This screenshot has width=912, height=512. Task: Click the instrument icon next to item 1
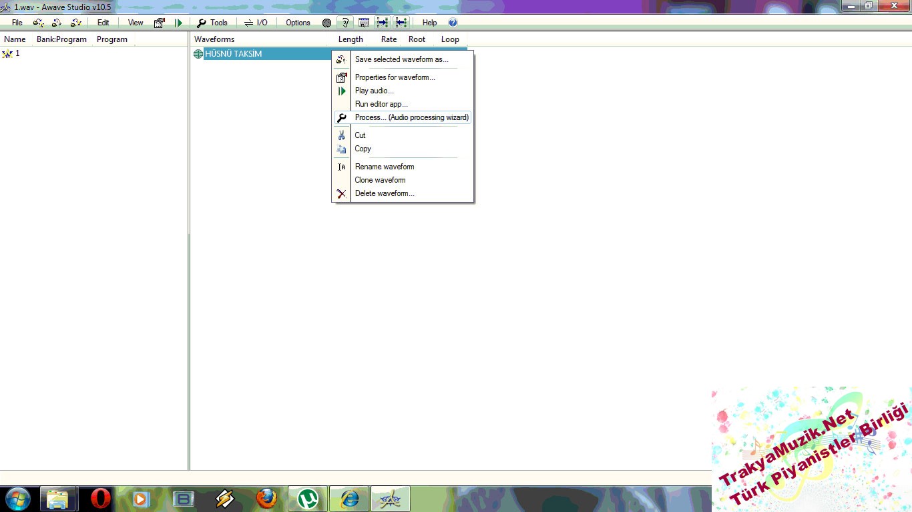pos(7,54)
